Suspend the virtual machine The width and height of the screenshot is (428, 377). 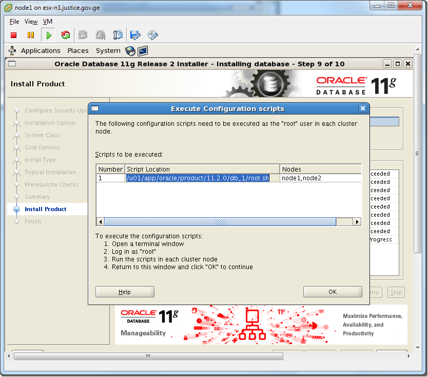(31, 35)
